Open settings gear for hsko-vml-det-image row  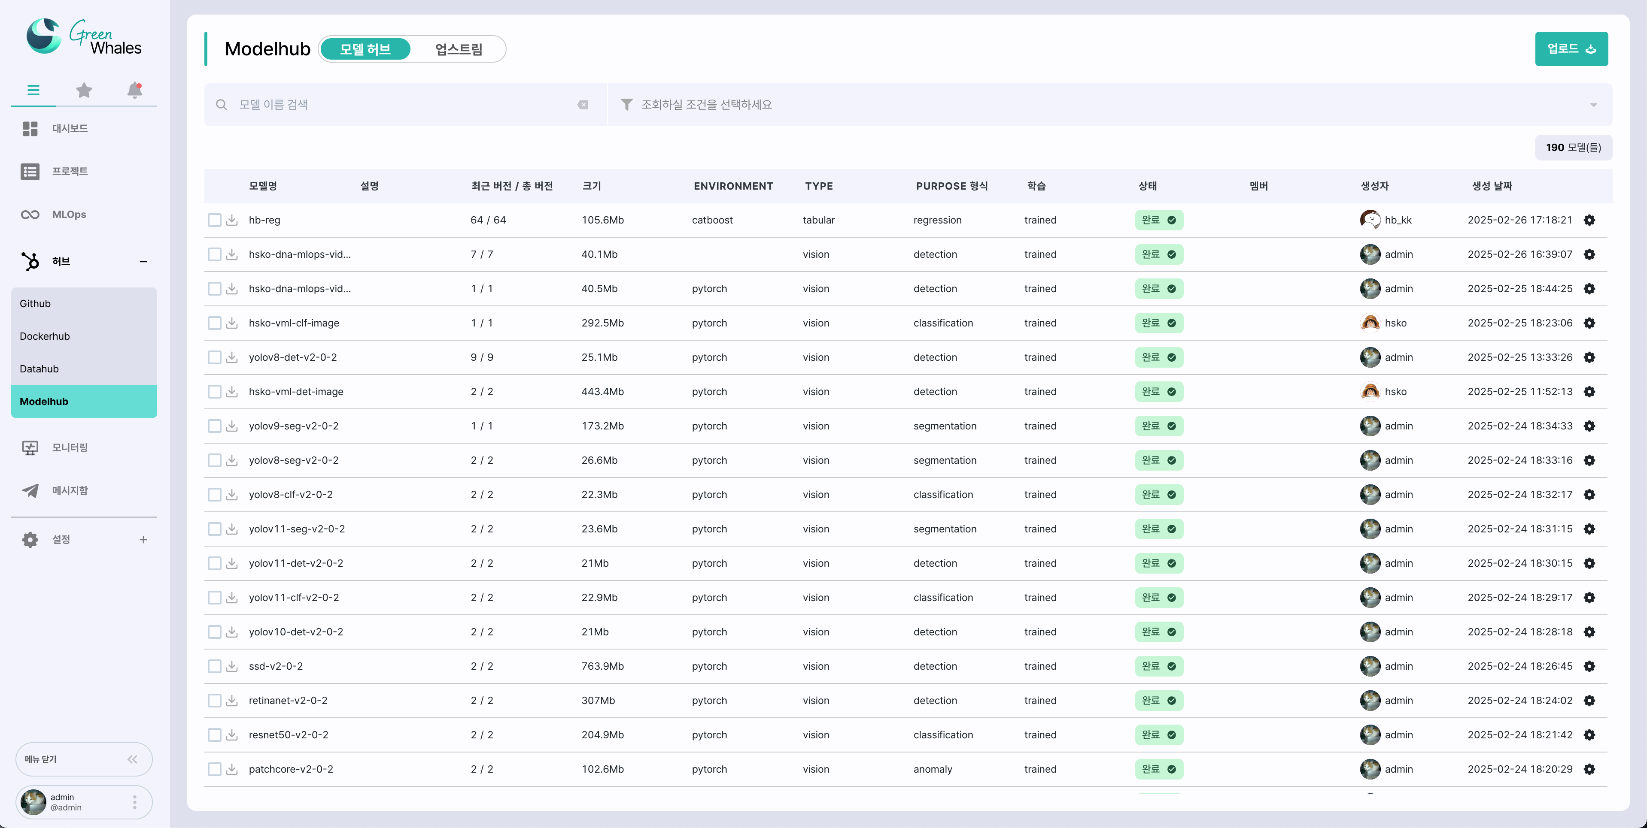coord(1589,392)
